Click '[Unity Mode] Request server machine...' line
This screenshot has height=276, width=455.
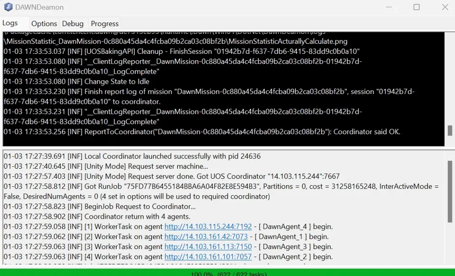pyautogui.click(x=106, y=167)
